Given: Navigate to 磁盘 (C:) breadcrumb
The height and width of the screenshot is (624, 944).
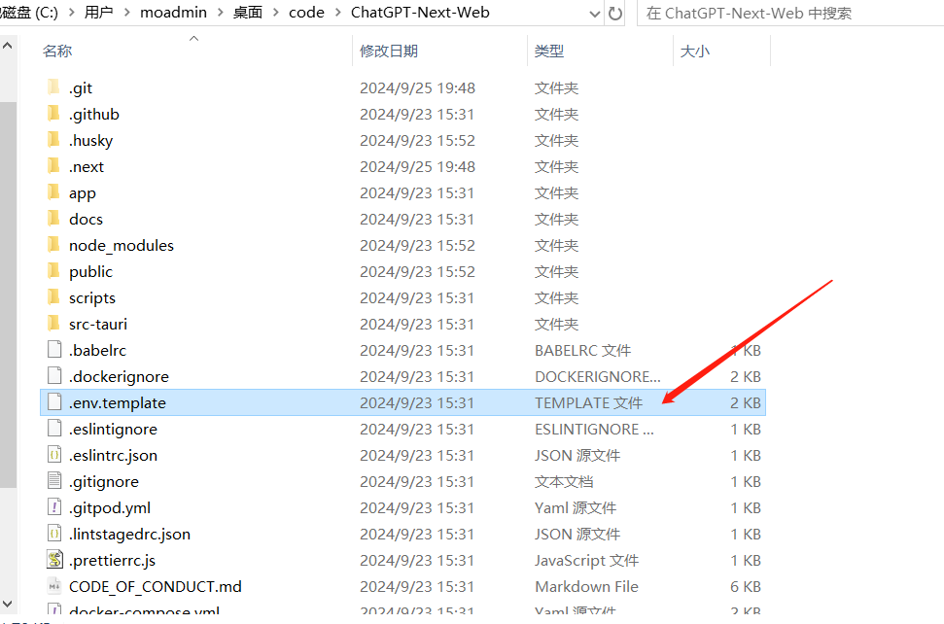Looking at the screenshot, I should coord(29,13).
